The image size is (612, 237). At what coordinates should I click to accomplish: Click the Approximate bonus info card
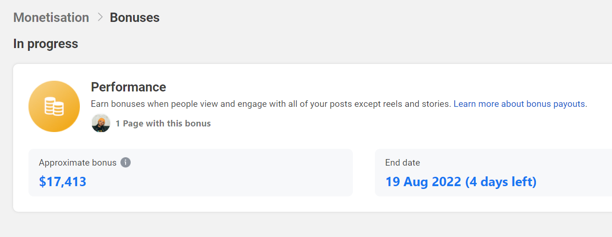click(190, 173)
